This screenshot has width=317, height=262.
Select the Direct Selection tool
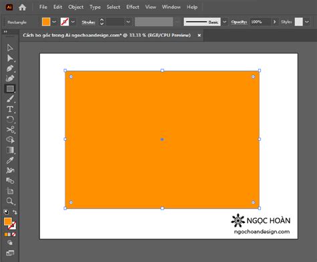tap(10, 58)
